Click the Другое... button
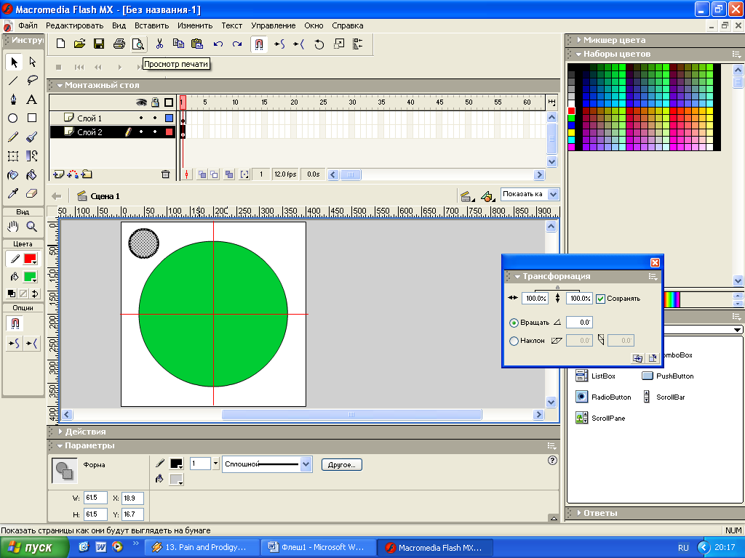Viewport: 745px width, 558px height. pos(342,464)
